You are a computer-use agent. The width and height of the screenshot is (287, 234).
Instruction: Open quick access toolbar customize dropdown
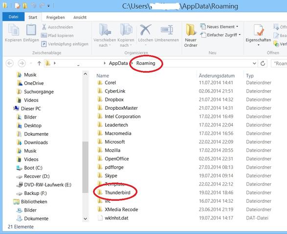click(48, 6)
